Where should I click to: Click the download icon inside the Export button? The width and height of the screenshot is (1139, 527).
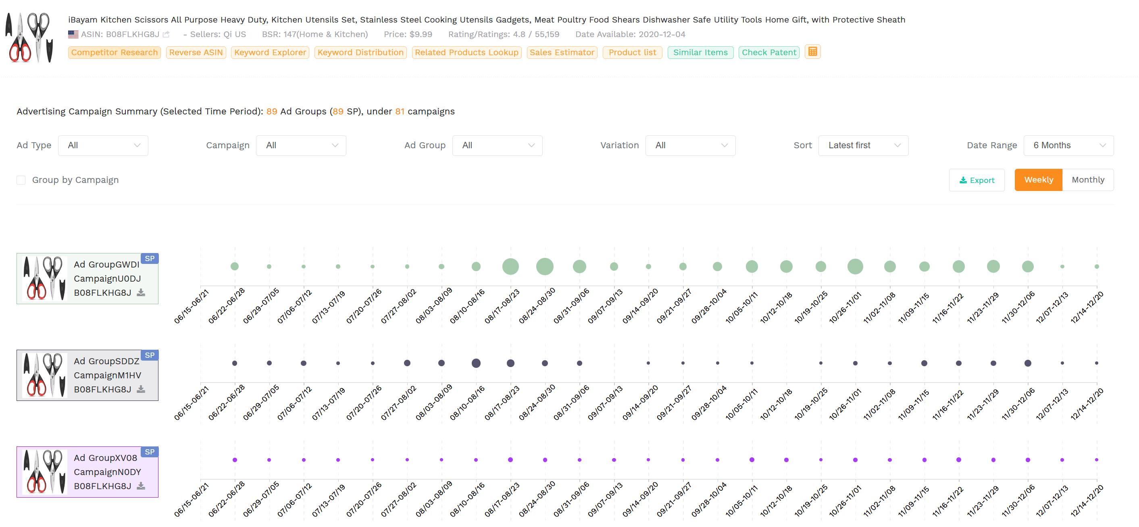point(964,180)
